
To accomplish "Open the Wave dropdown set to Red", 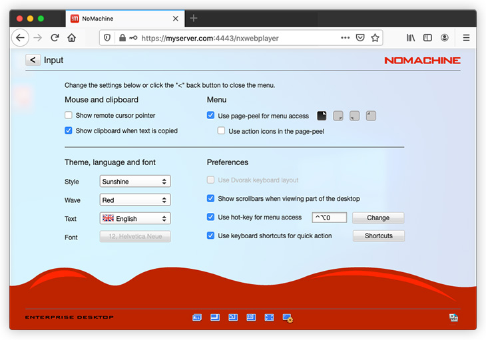I will point(135,200).
